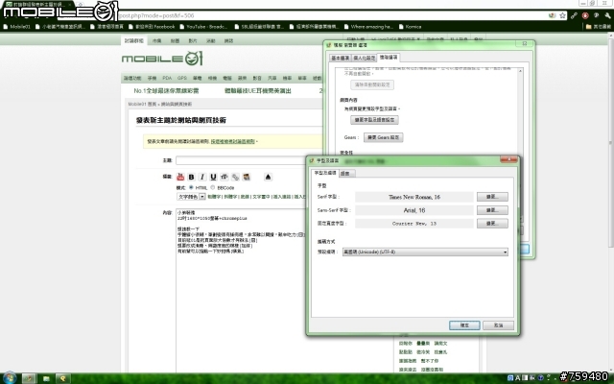The width and height of the screenshot is (614, 384).
Task: Click the P extension icon in browser toolbar
Action: point(596,15)
